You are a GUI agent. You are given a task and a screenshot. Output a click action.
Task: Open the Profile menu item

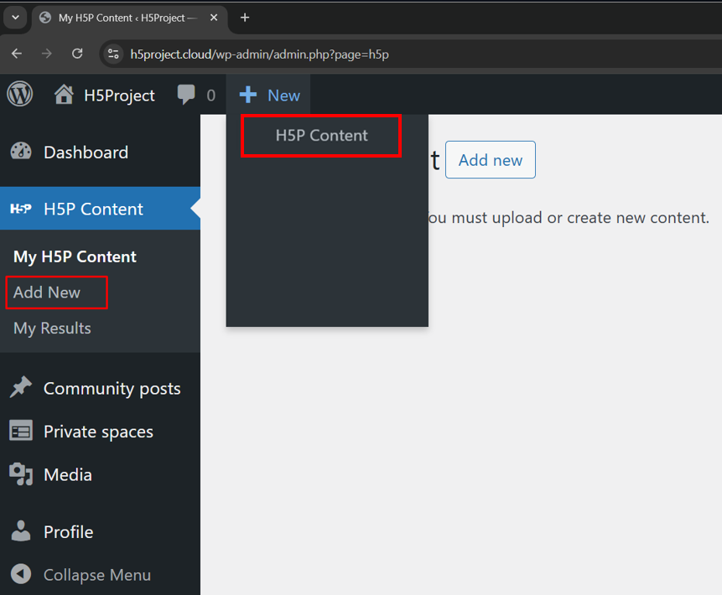[x=100, y=531]
